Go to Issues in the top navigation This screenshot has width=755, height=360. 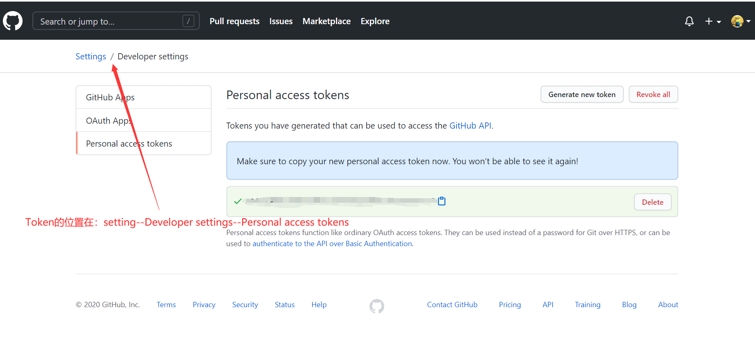click(x=281, y=21)
